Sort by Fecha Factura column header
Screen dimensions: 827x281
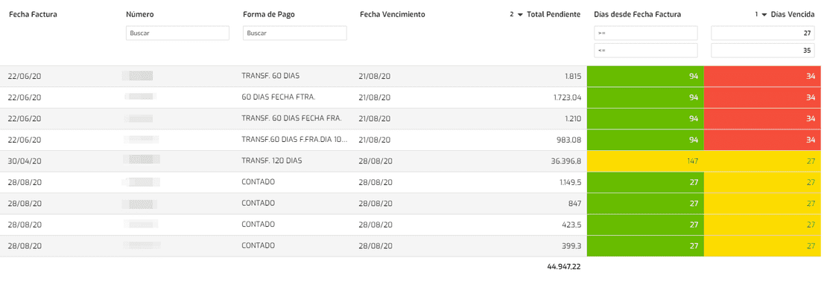[x=33, y=15]
